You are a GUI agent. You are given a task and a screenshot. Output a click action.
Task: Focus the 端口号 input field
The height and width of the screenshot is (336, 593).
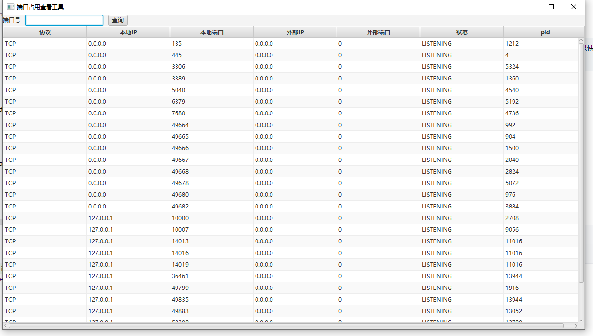(64, 20)
